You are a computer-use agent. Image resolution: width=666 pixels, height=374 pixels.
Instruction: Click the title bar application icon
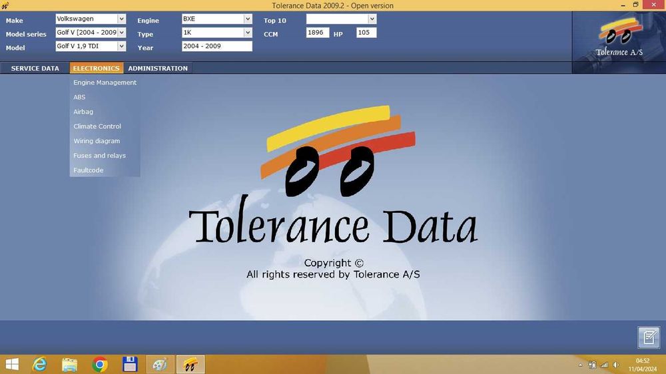pyautogui.click(x=5, y=5)
